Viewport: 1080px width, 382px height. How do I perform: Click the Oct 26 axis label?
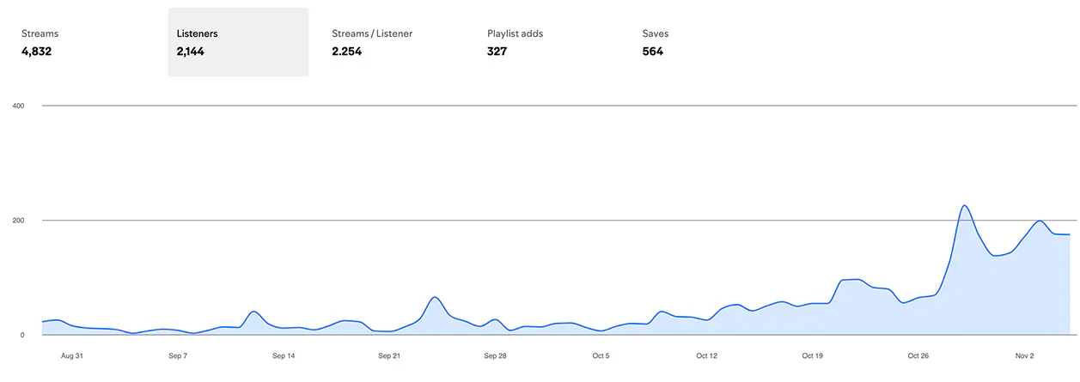(918, 355)
